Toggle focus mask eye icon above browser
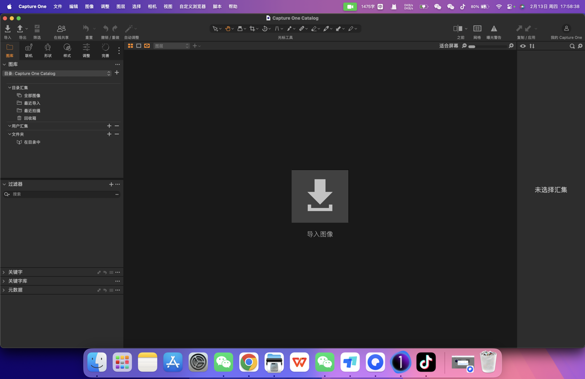The width and height of the screenshot is (585, 379). pyautogui.click(x=522, y=46)
